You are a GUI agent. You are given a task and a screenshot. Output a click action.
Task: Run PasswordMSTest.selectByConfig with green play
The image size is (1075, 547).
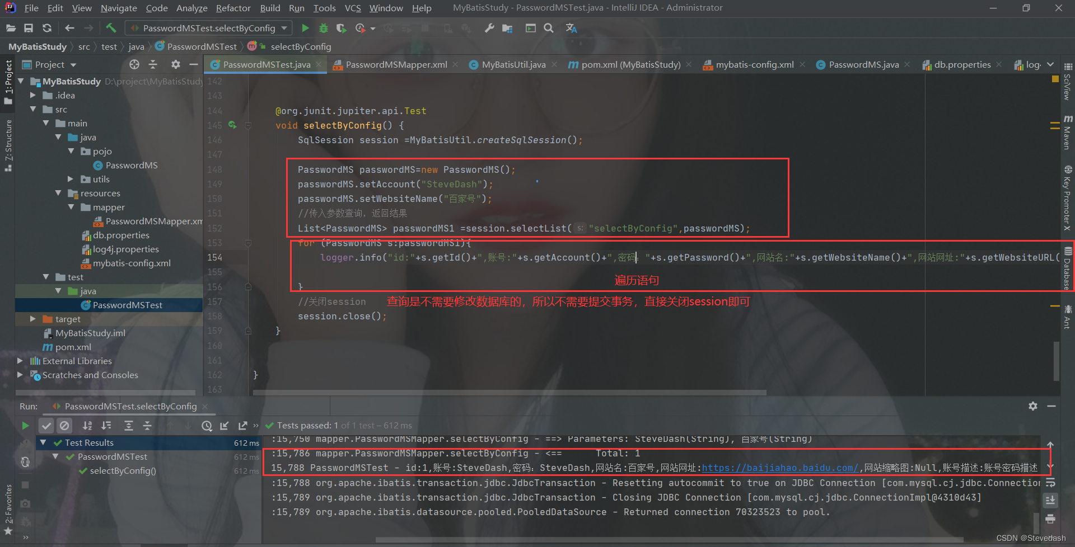pyautogui.click(x=305, y=28)
